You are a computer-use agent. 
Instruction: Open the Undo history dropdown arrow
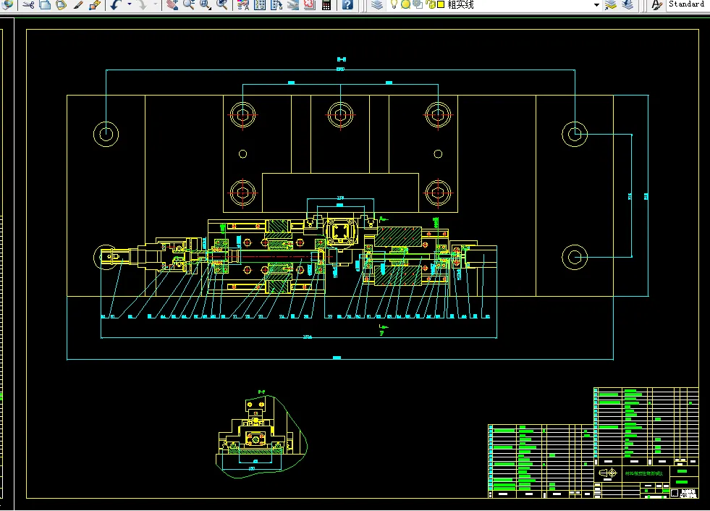click(x=129, y=4)
